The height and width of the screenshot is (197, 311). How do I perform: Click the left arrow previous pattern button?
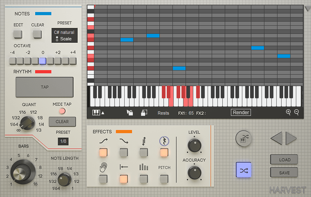click(276, 139)
